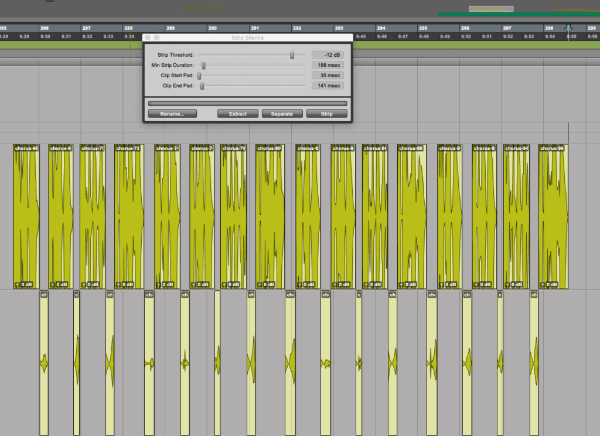This screenshot has width=600, height=436.
Task: Select the clip named chorus-72
Action: [129, 217]
